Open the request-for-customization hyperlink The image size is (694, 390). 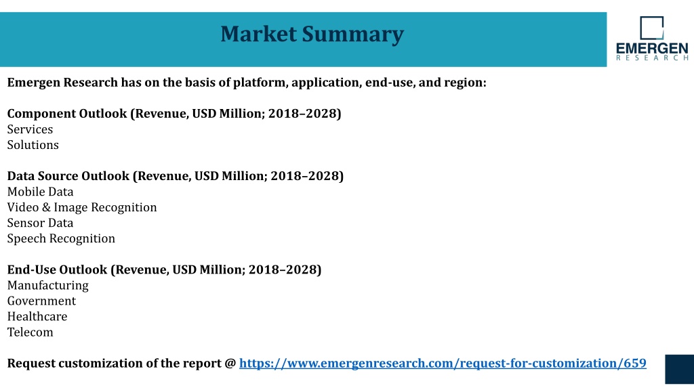(443, 364)
